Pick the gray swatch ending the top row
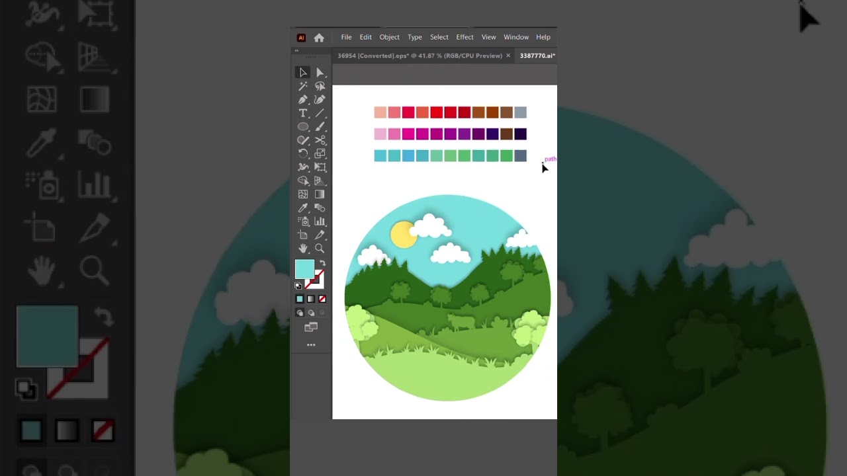Image resolution: width=847 pixels, height=476 pixels. (521, 113)
